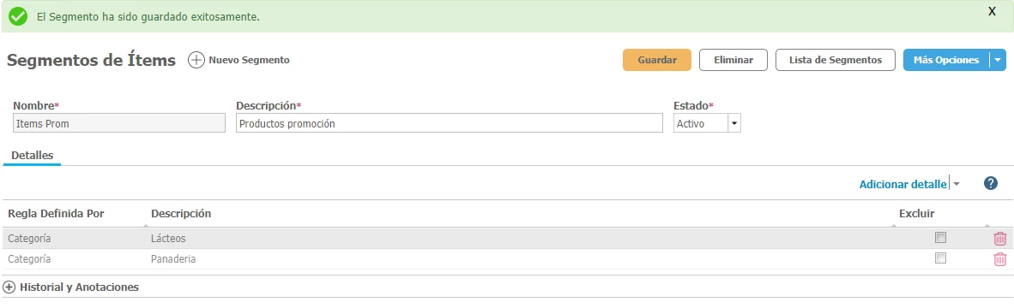Delete the Panaderia row using trash icon

click(x=999, y=259)
